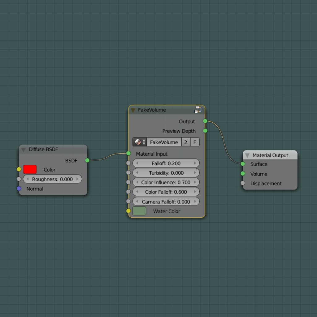This screenshot has width=317, height=317.
Task: Click the Surface input socket on Material Output
Action: (242, 164)
